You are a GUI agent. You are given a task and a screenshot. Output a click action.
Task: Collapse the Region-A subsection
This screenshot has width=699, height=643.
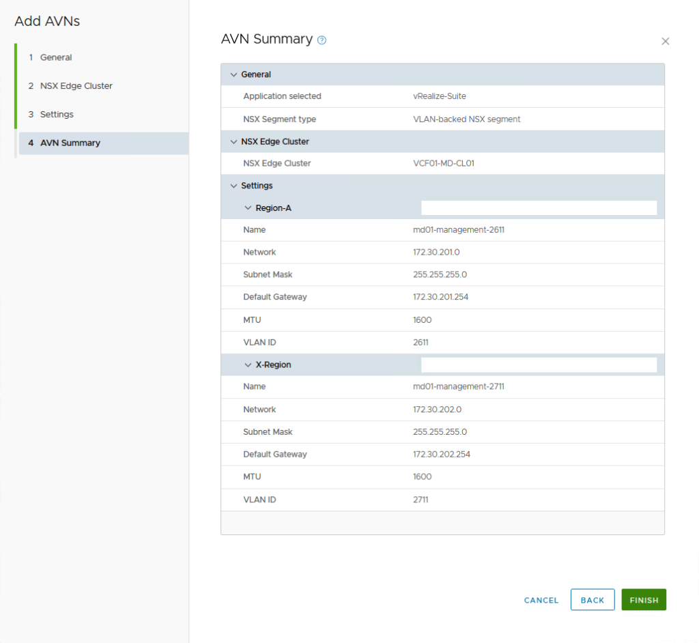[248, 208]
